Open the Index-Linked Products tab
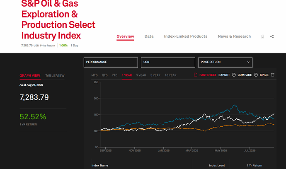 coord(186,36)
